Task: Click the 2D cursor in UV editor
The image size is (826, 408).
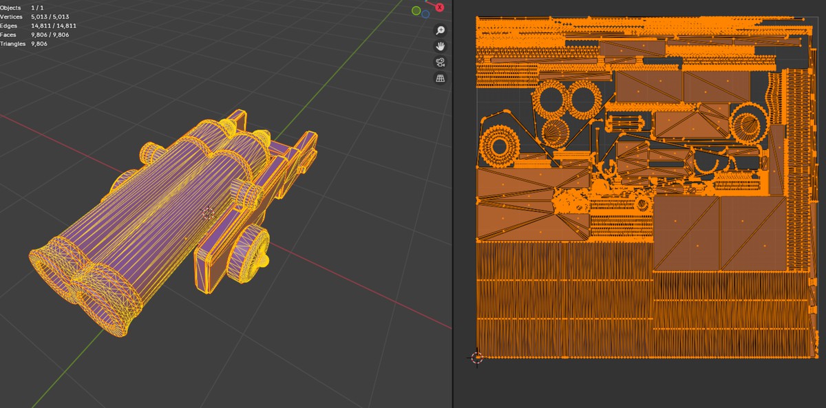Action: click(476, 357)
